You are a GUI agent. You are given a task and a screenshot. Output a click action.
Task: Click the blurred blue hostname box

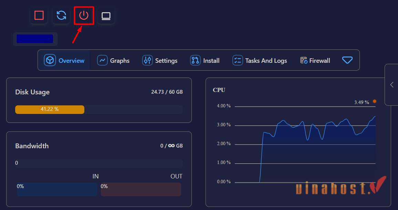35,39
